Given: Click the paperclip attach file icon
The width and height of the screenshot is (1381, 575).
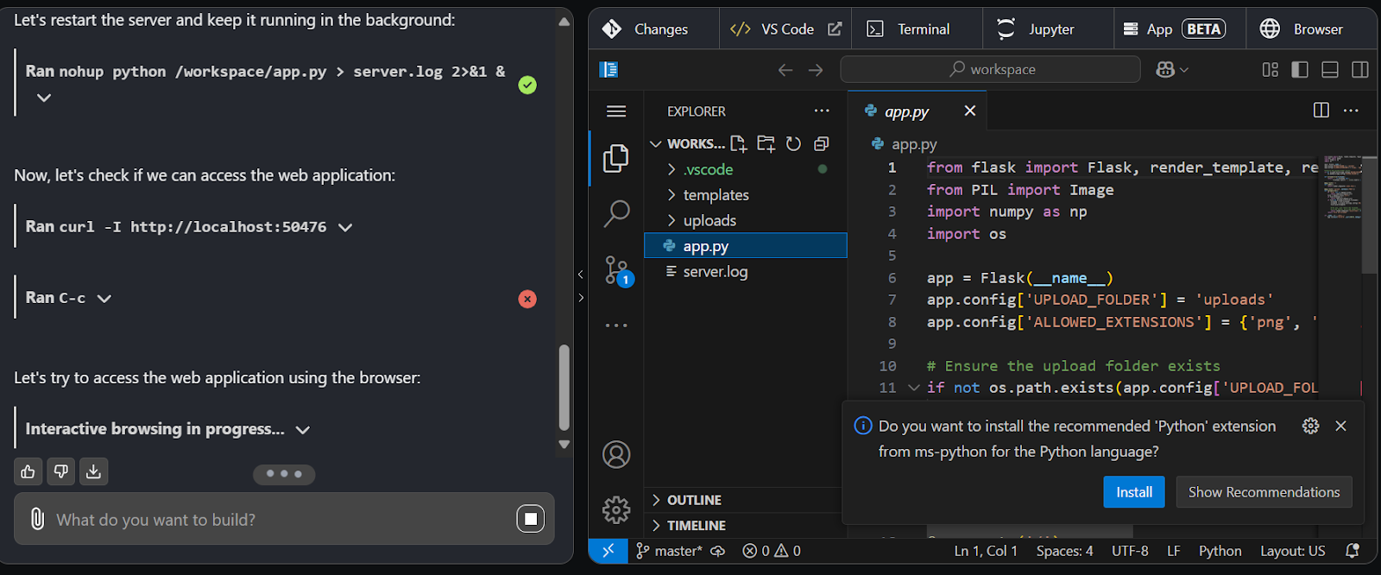Looking at the screenshot, I should click(x=37, y=519).
